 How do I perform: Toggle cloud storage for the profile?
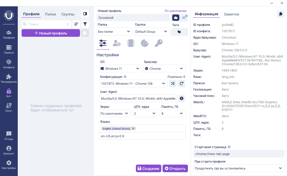[176, 17]
